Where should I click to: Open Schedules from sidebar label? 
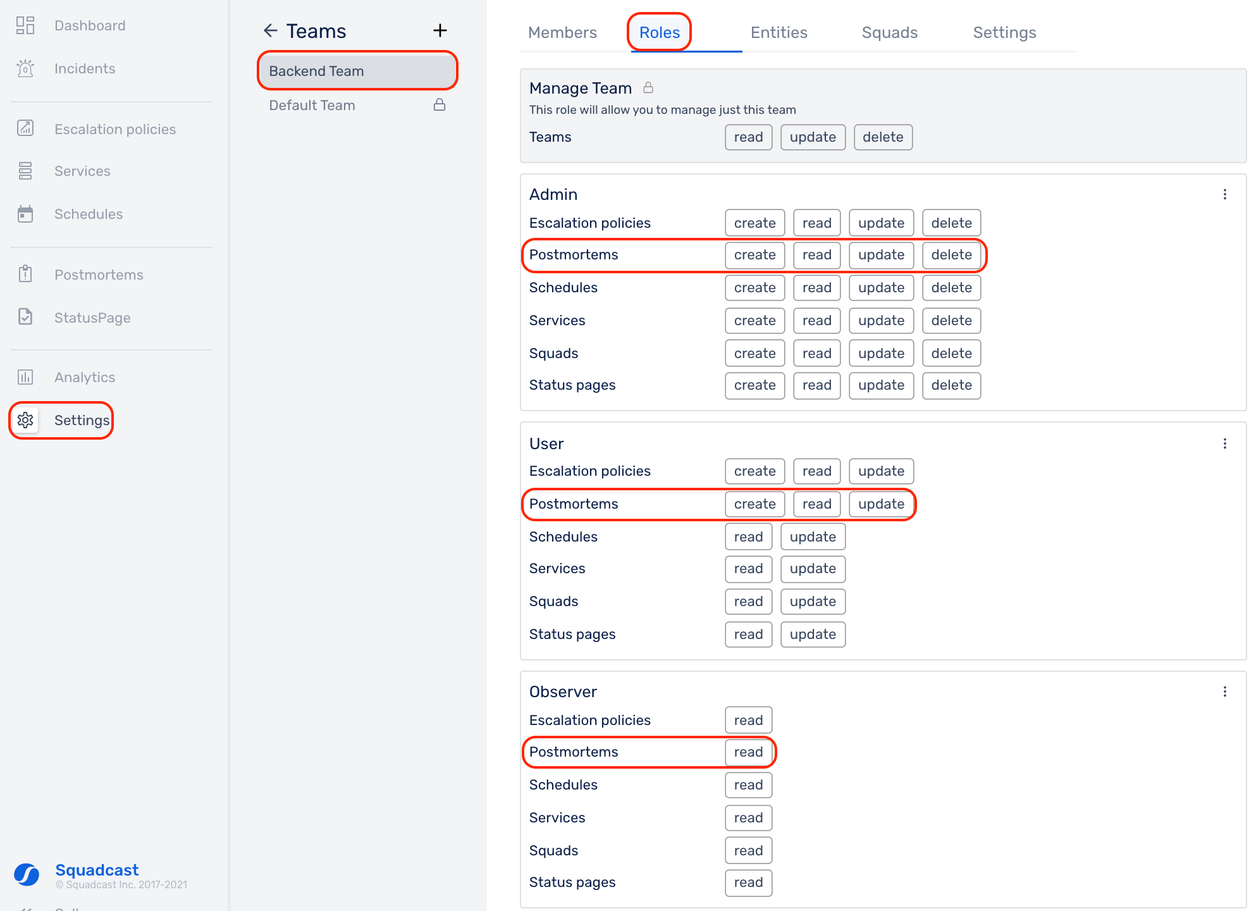pos(89,214)
